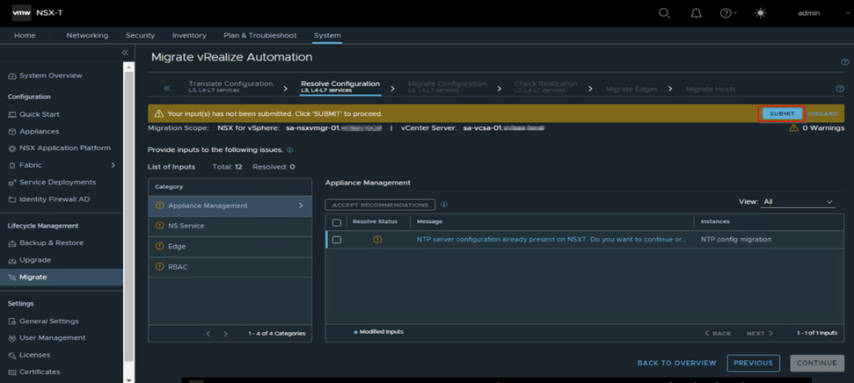Open Backup & Restore in sidebar
854x383 pixels.
(x=51, y=242)
